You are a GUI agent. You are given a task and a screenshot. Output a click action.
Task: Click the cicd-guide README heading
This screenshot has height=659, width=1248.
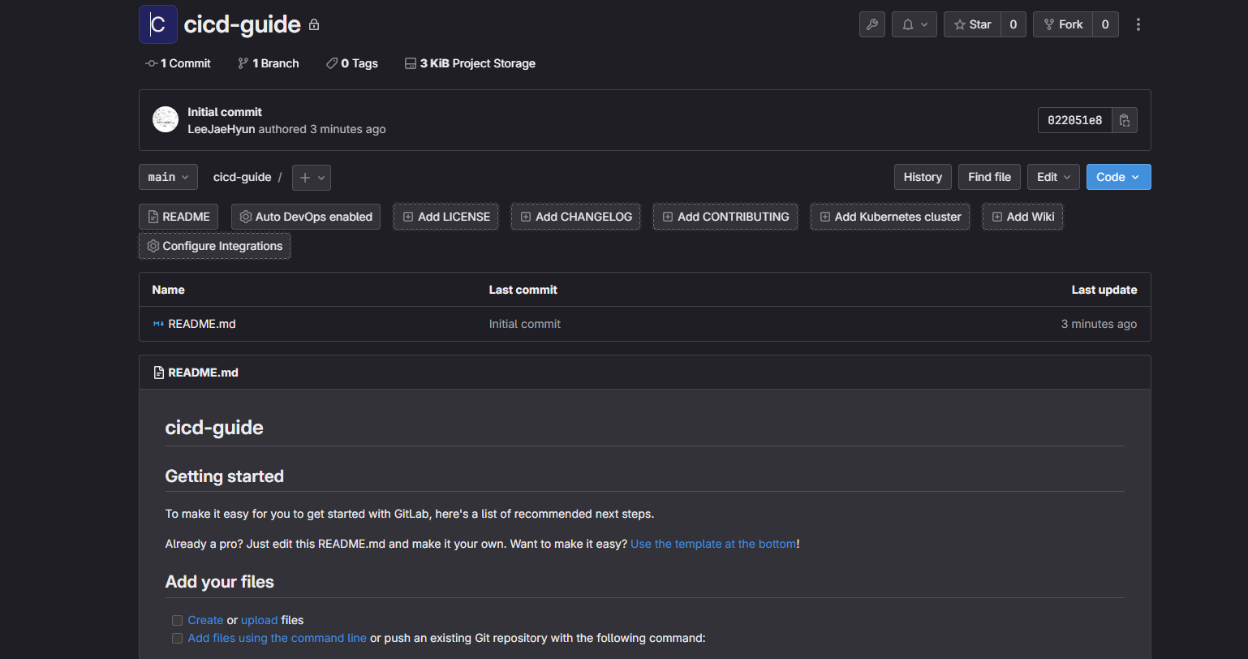click(x=214, y=428)
